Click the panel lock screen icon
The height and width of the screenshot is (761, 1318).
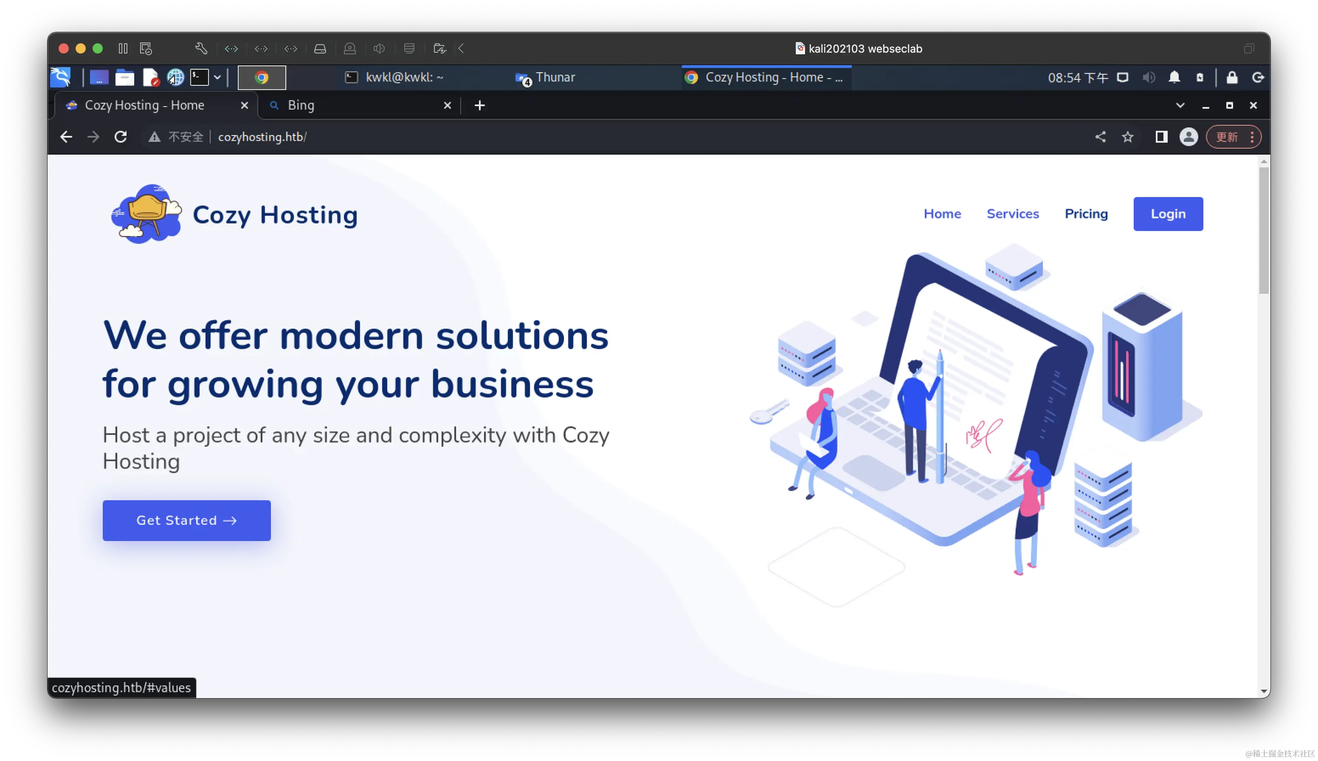pyautogui.click(x=1232, y=77)
